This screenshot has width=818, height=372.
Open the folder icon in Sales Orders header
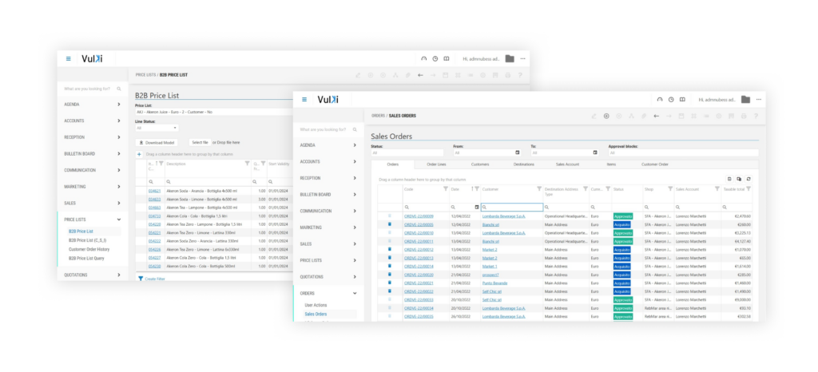pyautogui.click(x=745, y=100)
